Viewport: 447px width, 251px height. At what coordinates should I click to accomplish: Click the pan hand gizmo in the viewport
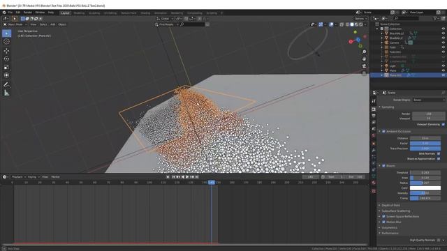click(x=364, y=59)
